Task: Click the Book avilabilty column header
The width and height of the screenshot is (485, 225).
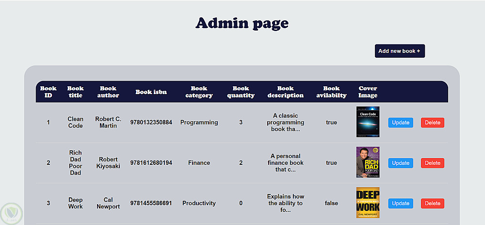Action: click(x=331, y=92)
